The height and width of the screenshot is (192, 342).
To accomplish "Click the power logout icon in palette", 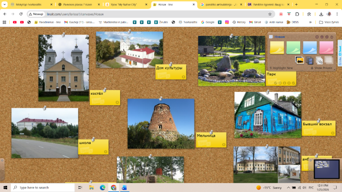I will [x=332, y=37].
